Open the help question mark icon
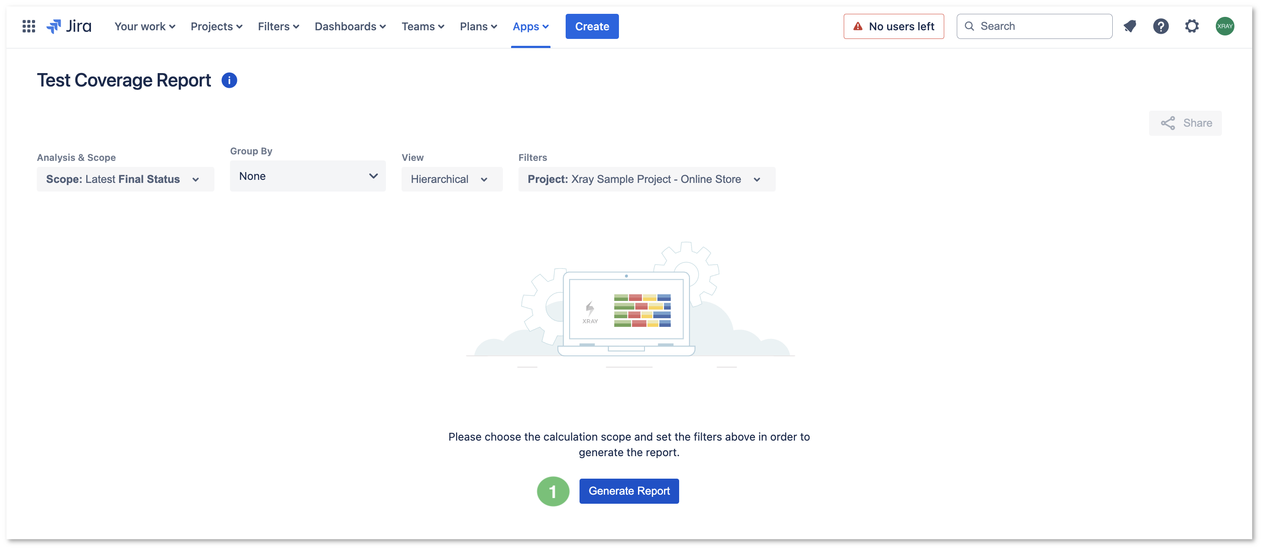 [1160, 26]
